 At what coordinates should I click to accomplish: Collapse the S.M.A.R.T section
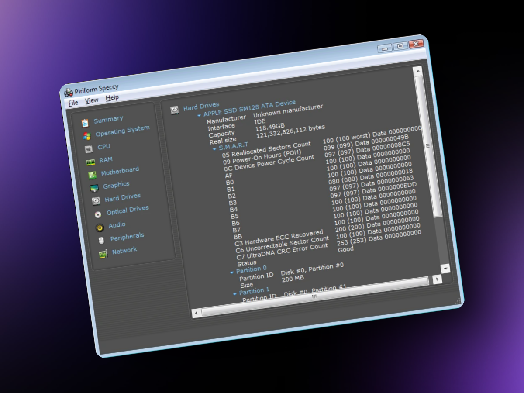pyautogui.click(x=214, y=149)
